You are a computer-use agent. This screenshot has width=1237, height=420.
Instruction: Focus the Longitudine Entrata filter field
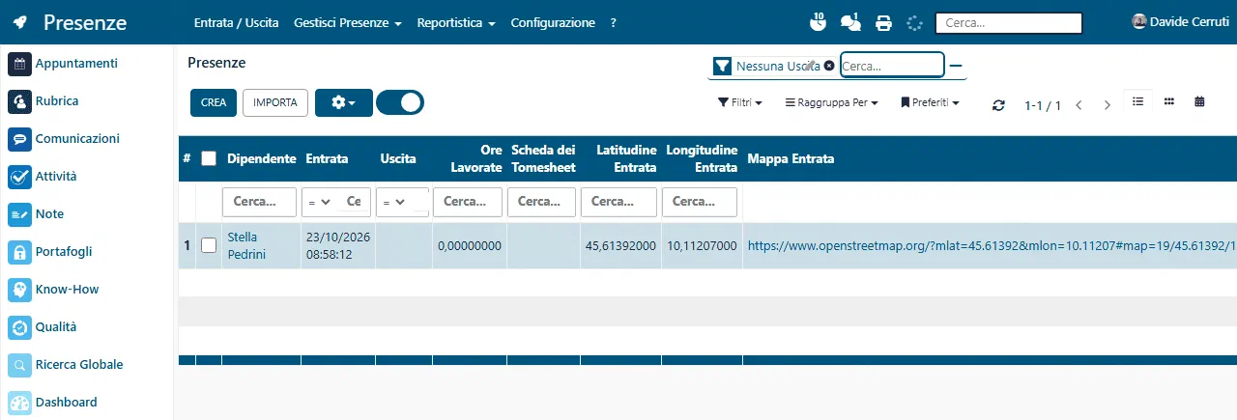tap(700, 202)
